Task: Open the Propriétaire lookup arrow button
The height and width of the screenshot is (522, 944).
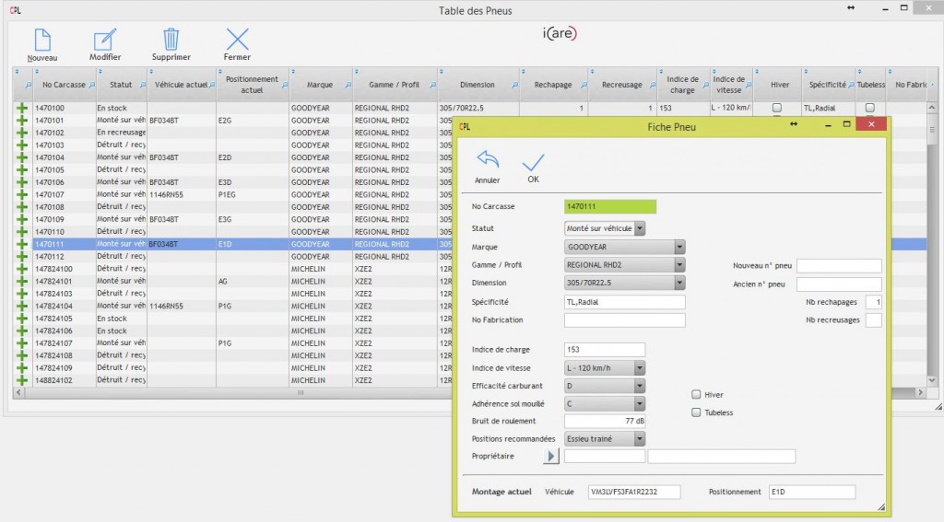Action: 551,457
